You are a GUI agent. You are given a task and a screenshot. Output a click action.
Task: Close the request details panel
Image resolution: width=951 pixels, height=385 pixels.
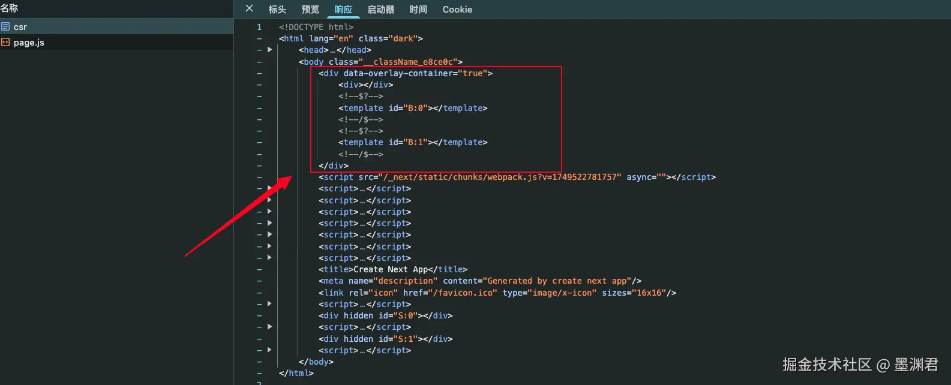(250, 8)
